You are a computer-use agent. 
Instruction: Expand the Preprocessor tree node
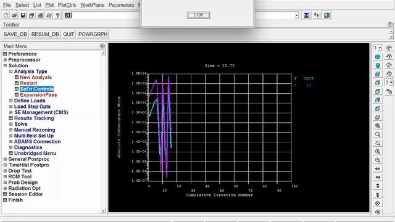pos(5,60)
